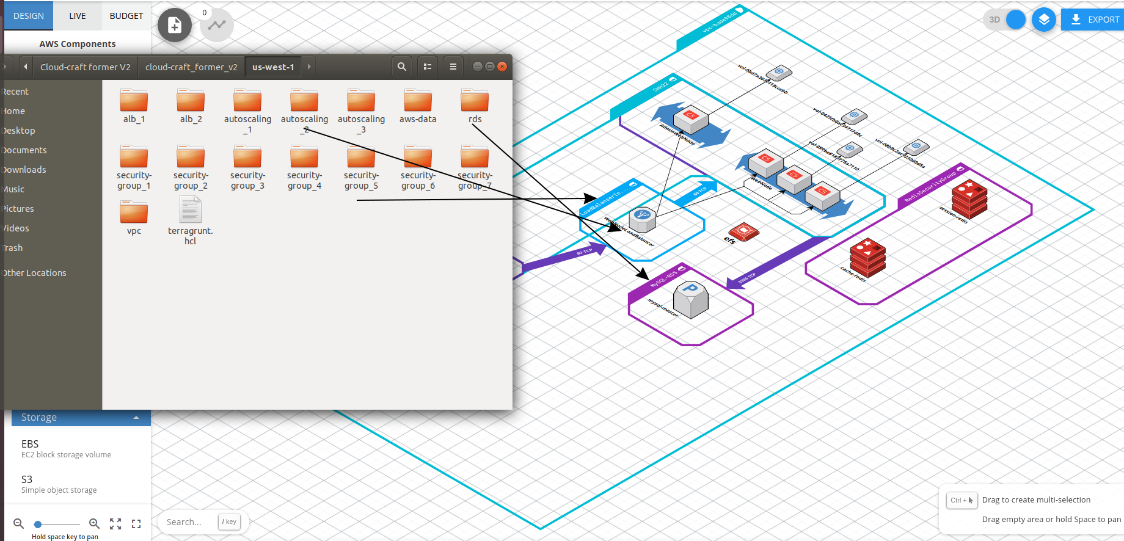Click the path bar right arrow

309,67
